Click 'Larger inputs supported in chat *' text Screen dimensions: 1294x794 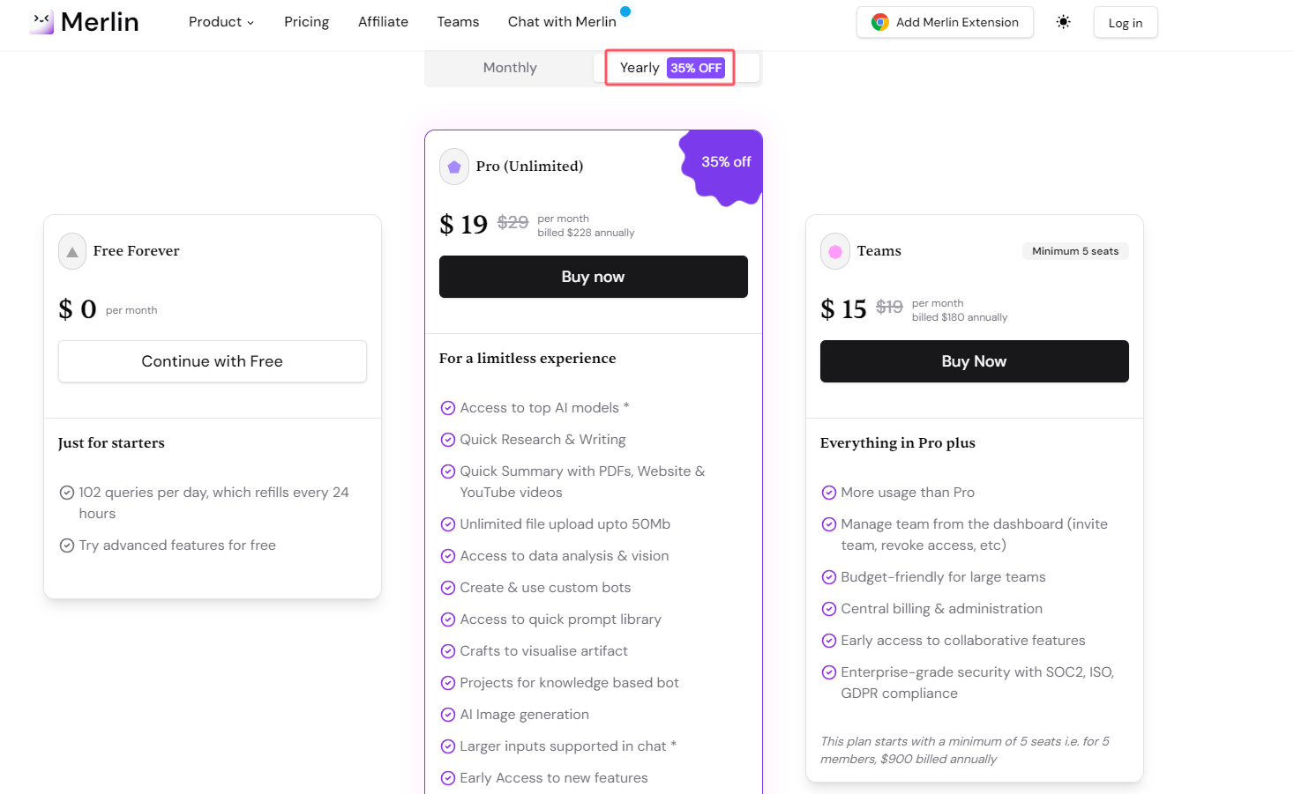(568, 746)
